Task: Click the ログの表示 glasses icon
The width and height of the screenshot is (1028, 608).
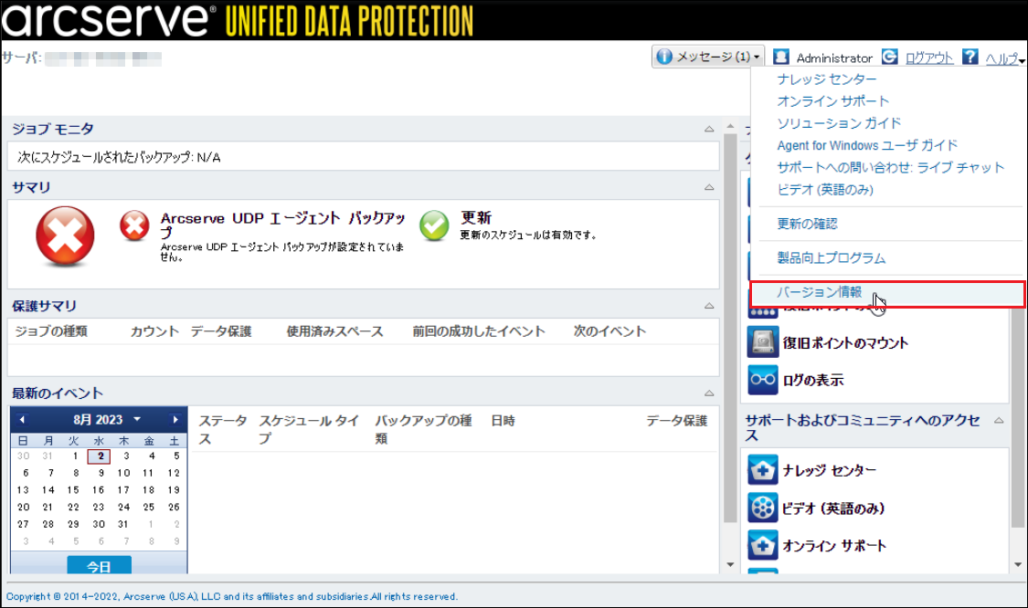Action: tap(763, 380)
